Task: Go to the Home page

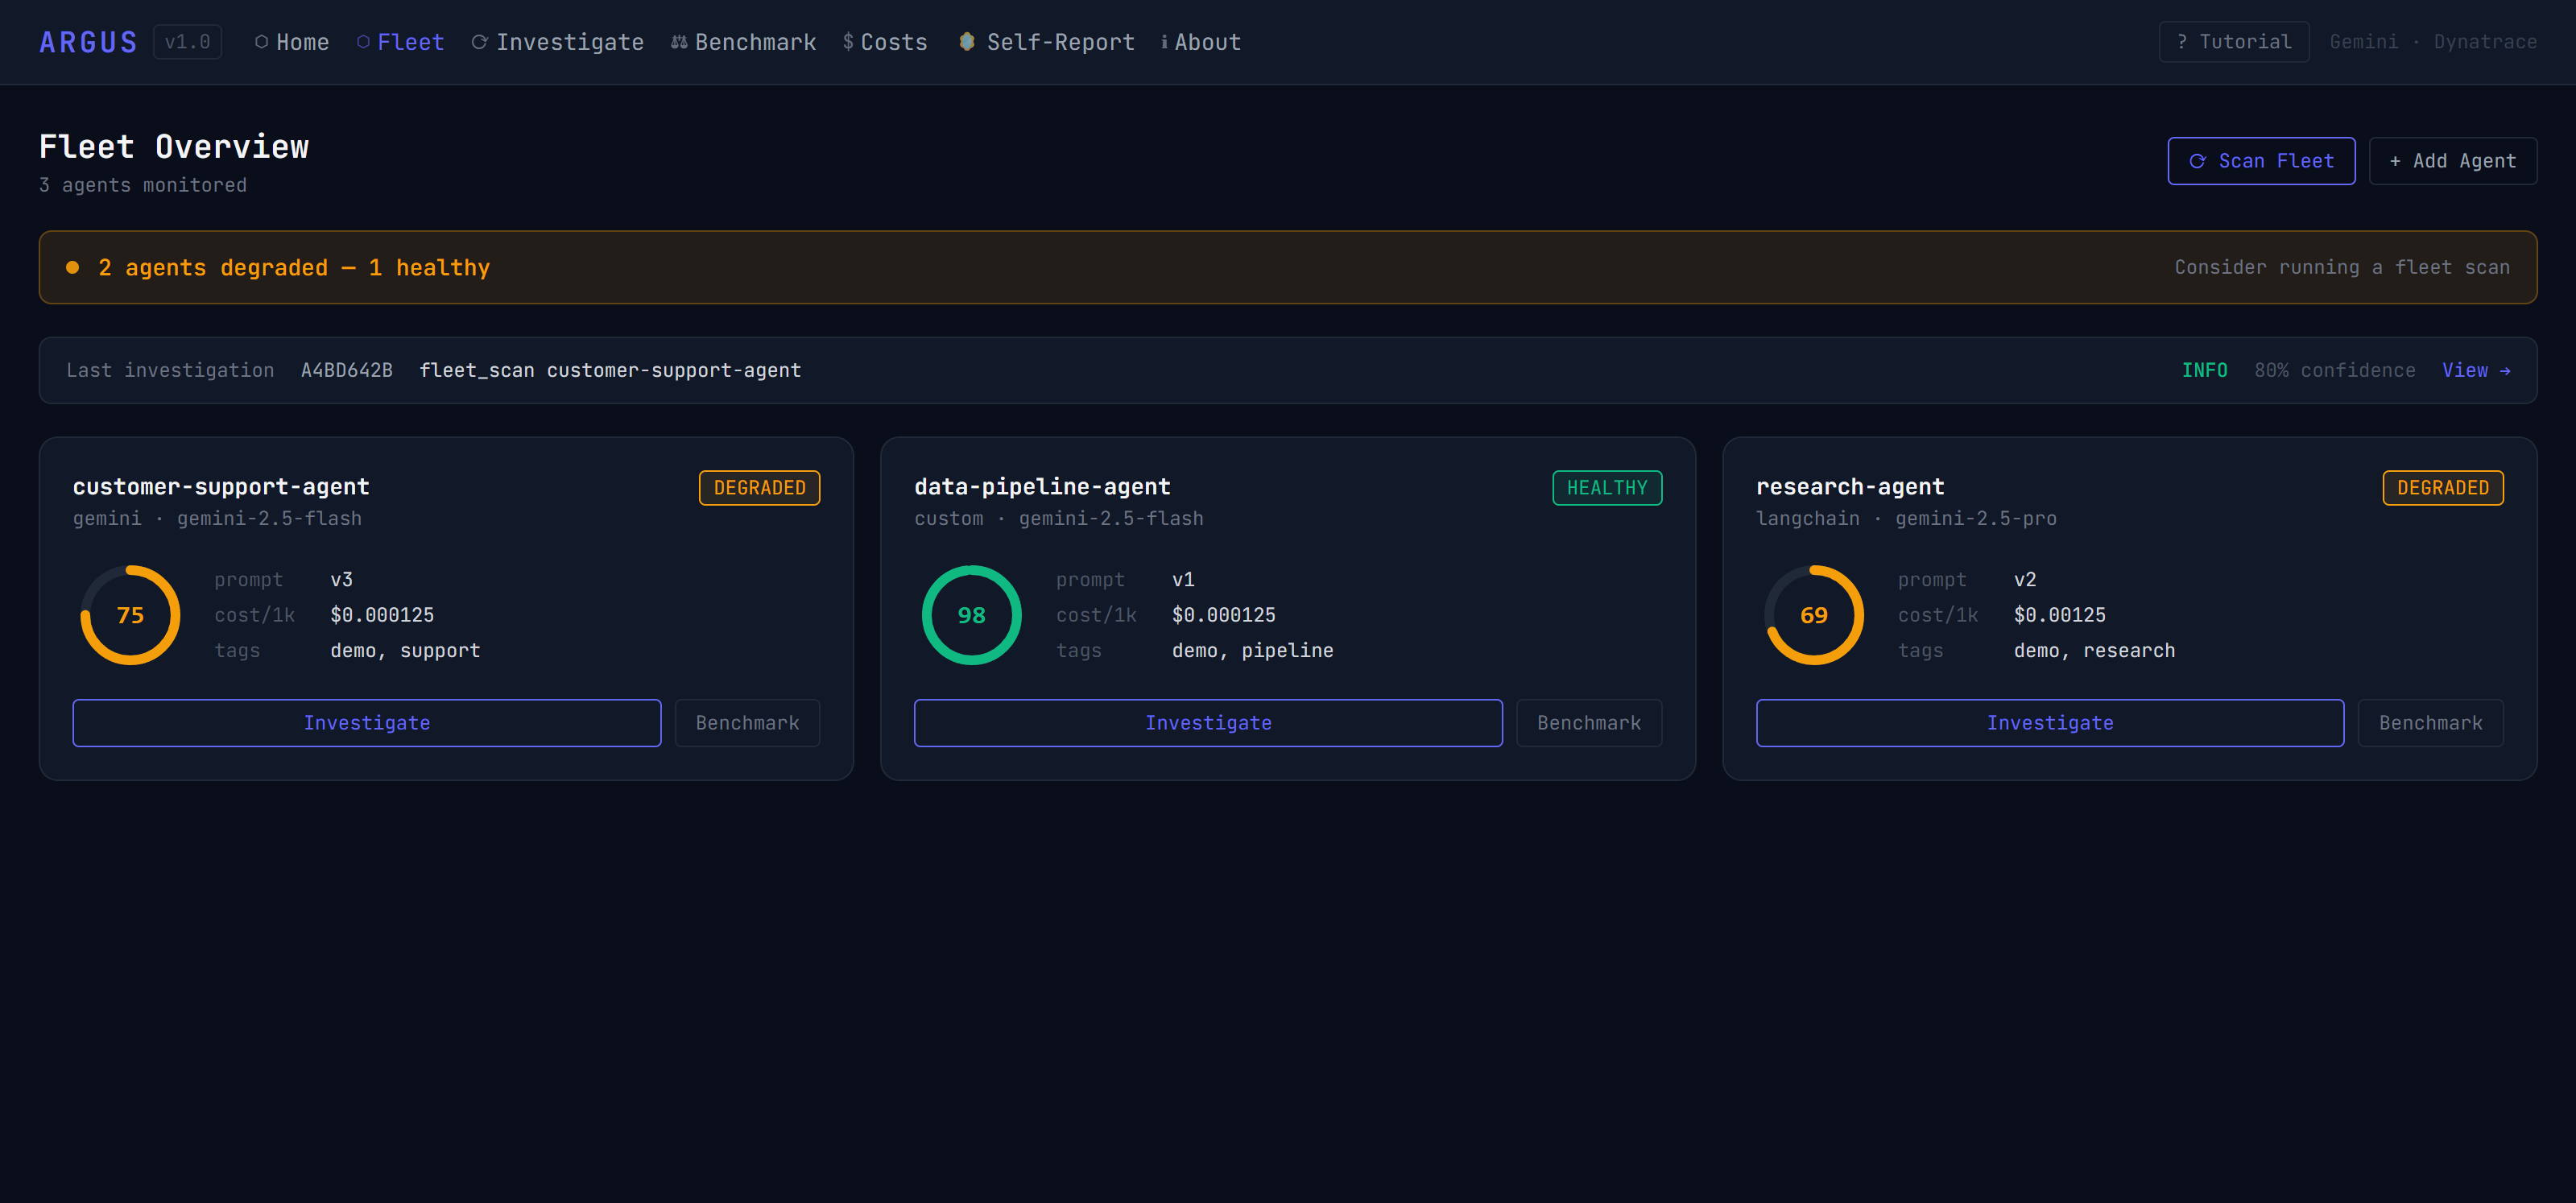Action: click(292, 42)
